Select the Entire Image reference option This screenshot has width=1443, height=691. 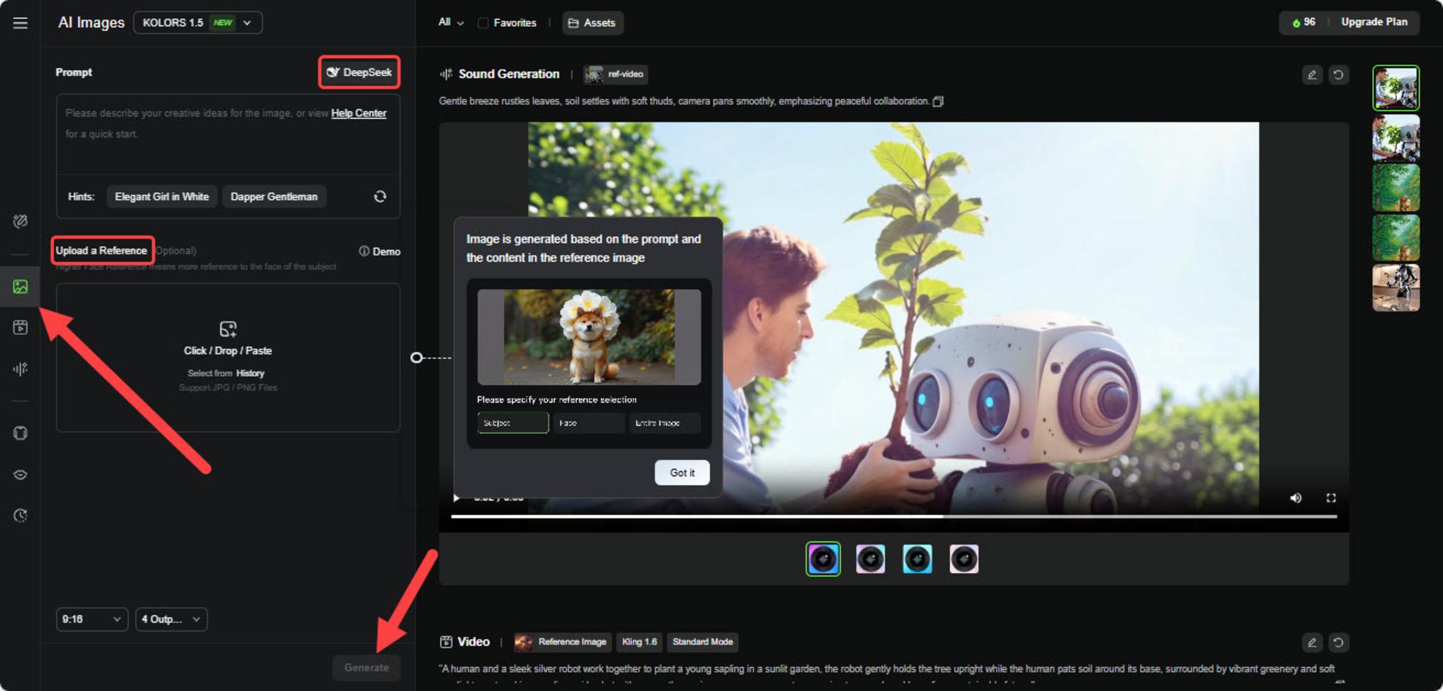665,423
